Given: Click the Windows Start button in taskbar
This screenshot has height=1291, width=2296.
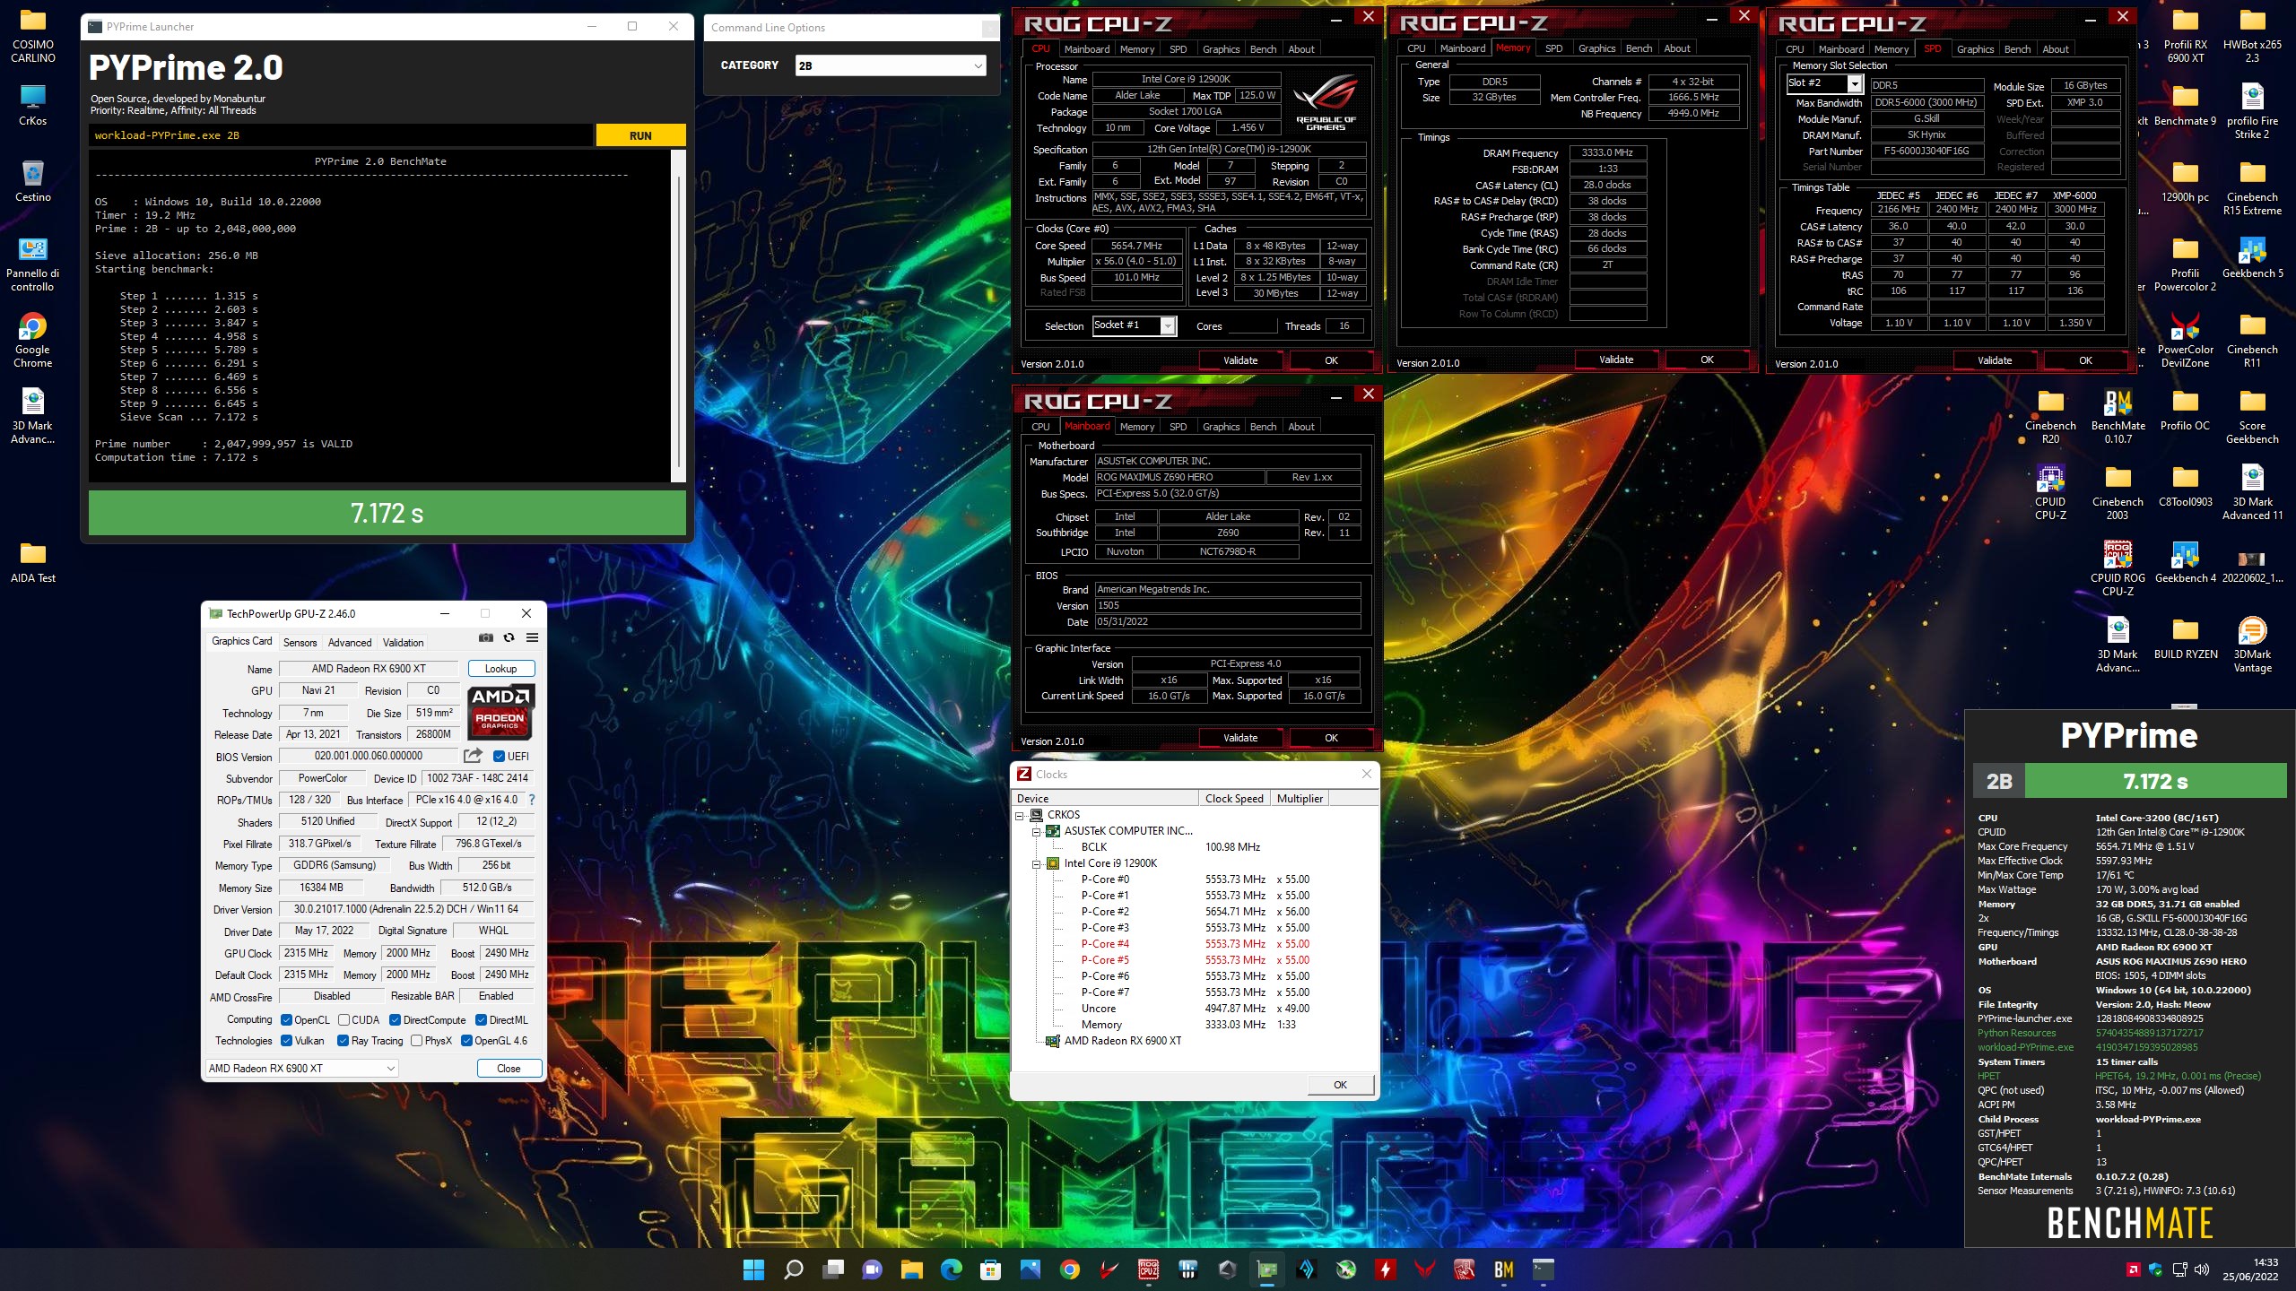Looking at the screenshot, I should click(753, 1269).
